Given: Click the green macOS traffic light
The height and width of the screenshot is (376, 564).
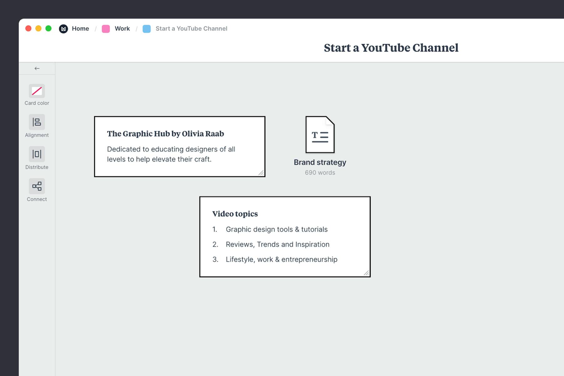Looking at the screenshot, I should 48,28.
